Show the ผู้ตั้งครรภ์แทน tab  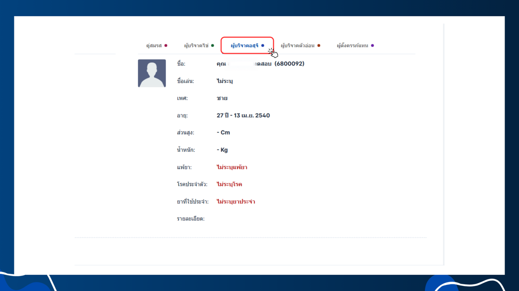pyautogui.click(x=355, y=45)
